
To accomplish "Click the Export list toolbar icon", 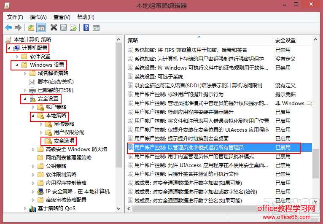I will tap(73, 27).
